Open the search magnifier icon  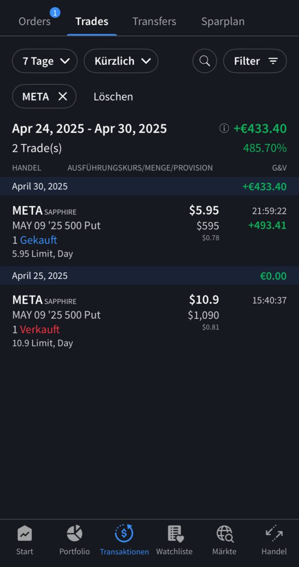pos(205,61)
